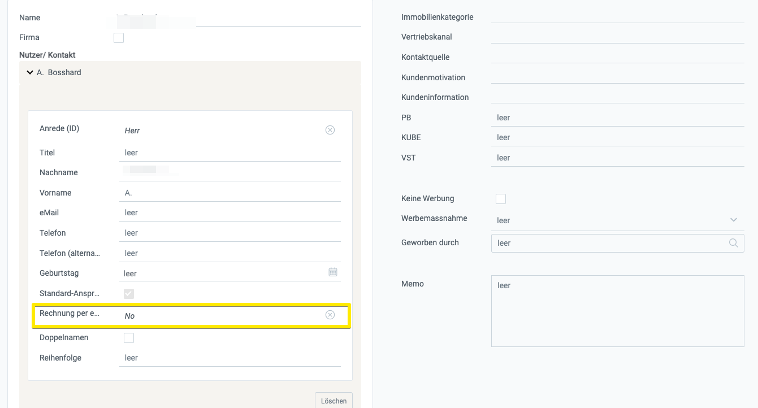The width and height of the screenshot is (758, 408).
Task: Tick the Keine Werbung checkbox
Action: point(501,199)
